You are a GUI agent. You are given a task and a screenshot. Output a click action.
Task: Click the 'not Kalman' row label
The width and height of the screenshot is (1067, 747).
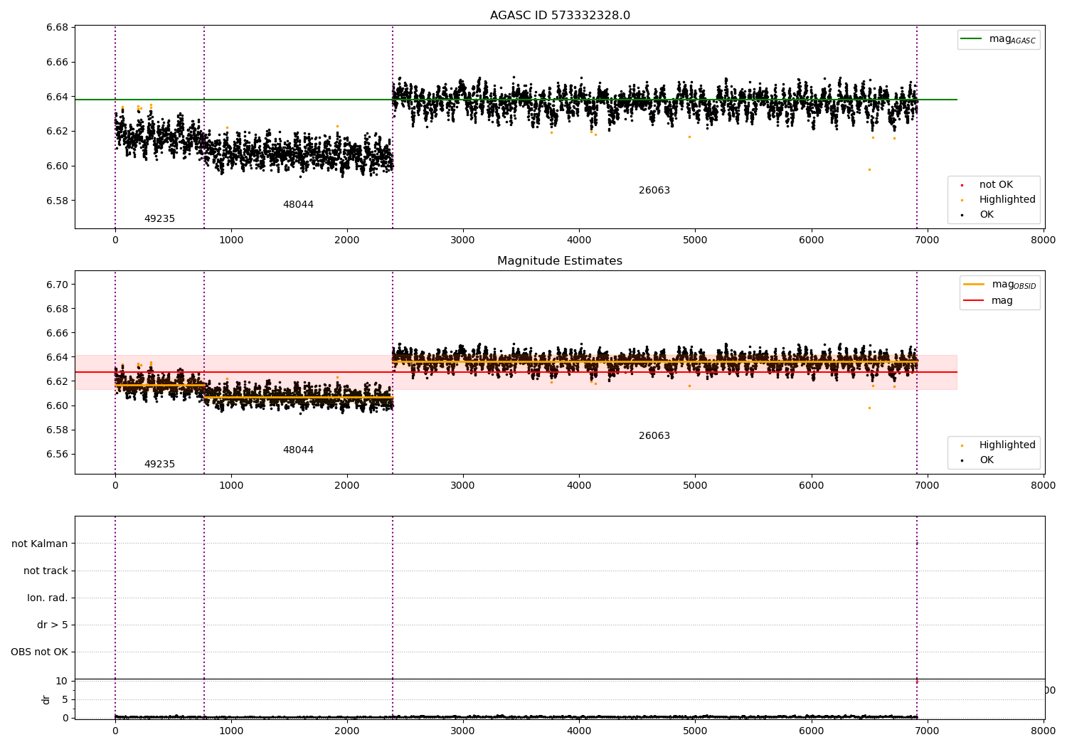click(x=40, y=544)
